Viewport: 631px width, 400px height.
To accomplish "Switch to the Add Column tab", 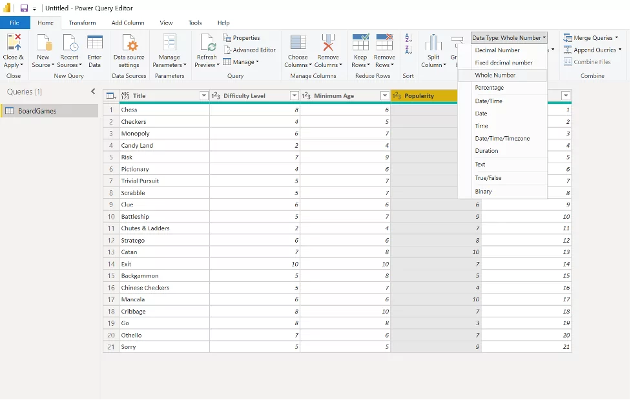I will (128, 23).
